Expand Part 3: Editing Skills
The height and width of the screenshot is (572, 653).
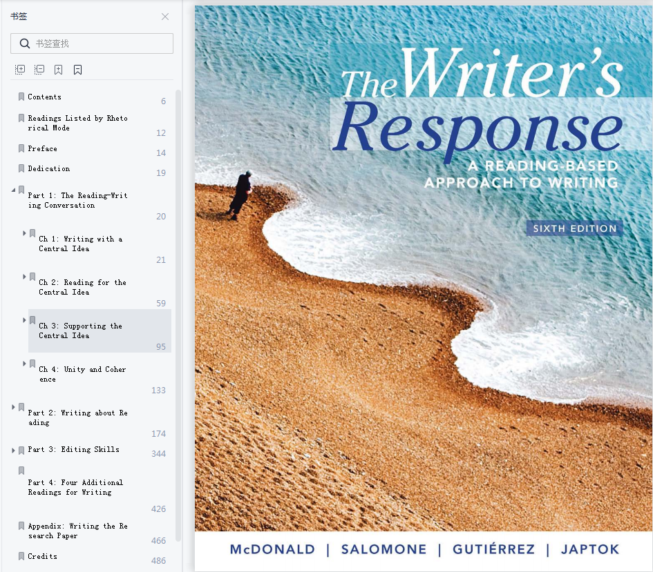(x=13, y=451)
